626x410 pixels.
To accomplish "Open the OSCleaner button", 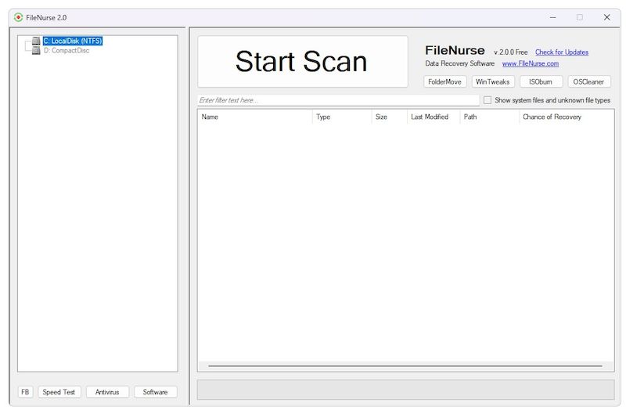I will pos(589,82).
